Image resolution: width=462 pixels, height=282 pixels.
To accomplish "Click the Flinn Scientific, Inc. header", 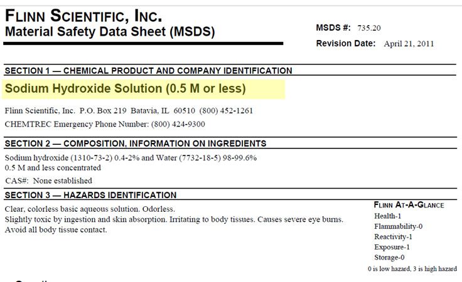I will click(x=83, y=16).
